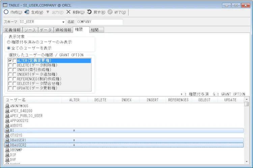Select 権限付与済みのユーザーのみ表示 radio button

tap(9, 42)
